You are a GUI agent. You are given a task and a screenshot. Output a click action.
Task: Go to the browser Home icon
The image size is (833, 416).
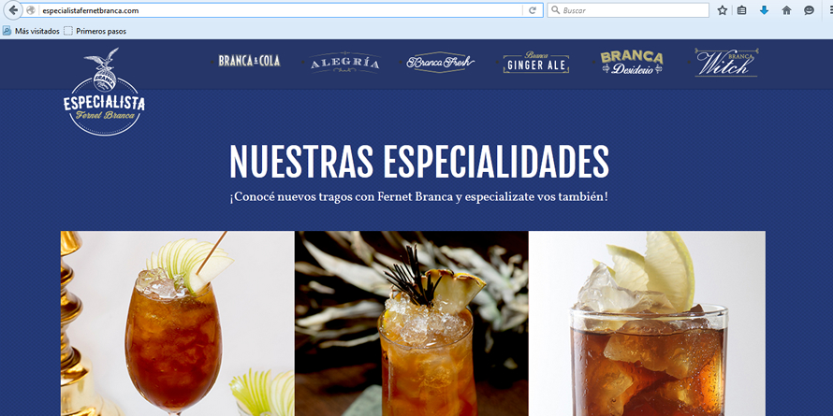point(786,10)
